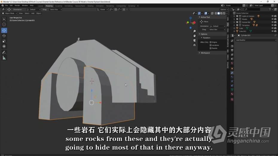Open Drag Select Box dropdown in Active Tool panel
The height and width of the screenshot is (156, 278).
point(217,30)
